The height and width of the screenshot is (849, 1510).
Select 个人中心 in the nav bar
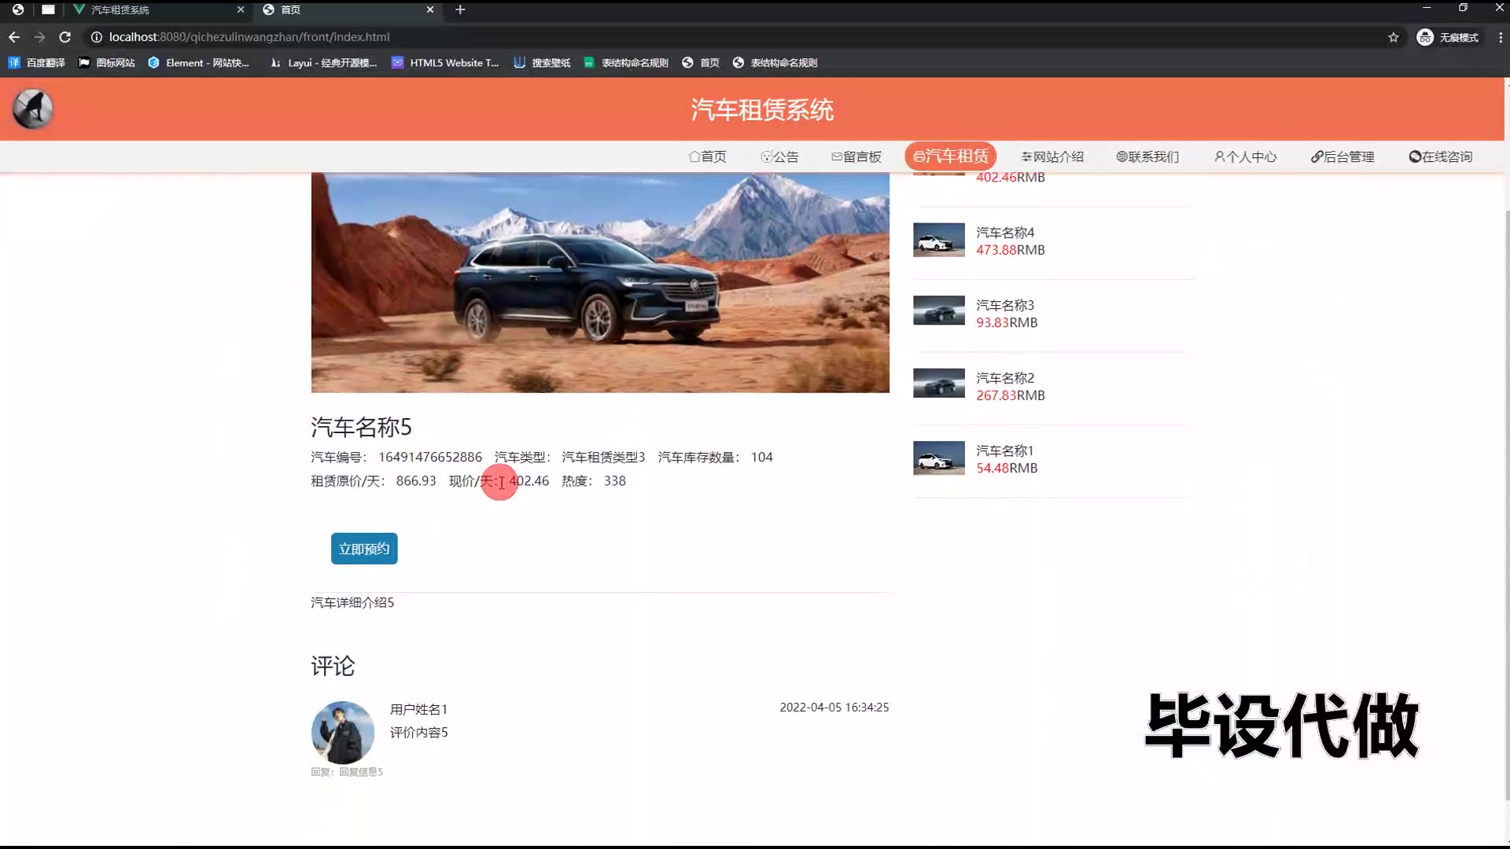pos(1245,156)
